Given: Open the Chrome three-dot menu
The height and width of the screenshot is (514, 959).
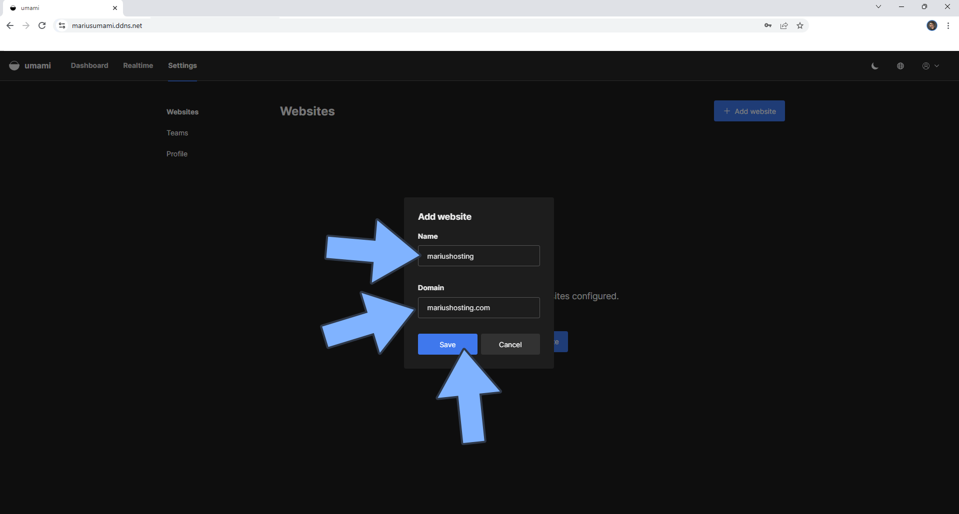Looking at the screenshot, I should tap(948, 25).
